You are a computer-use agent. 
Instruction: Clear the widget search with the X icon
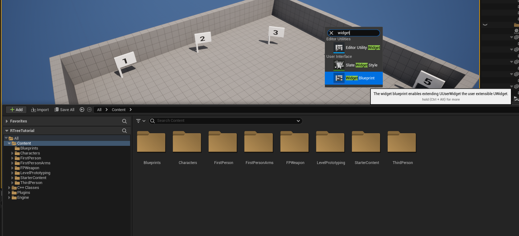click(x=331, y=33)
